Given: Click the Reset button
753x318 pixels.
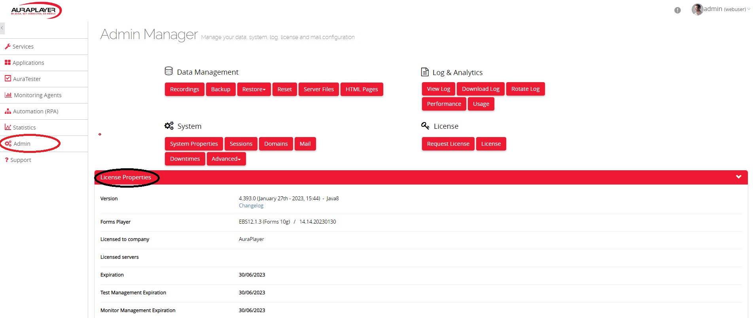Looking at the screenshot, I should (285, 89).
